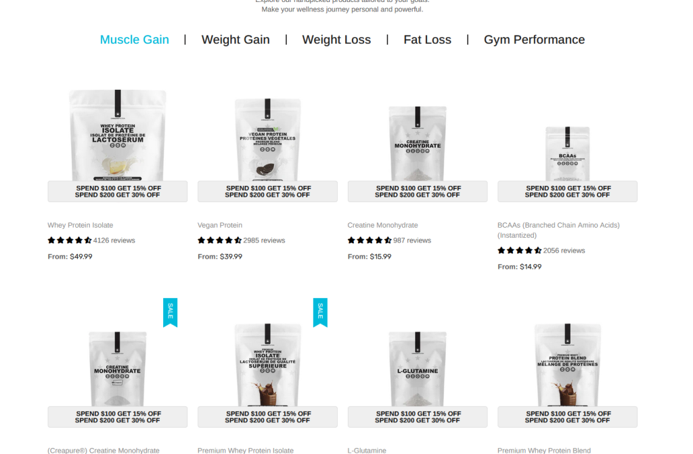Open the BCAAs pouch image
The image size is (693, 454).
568,153
